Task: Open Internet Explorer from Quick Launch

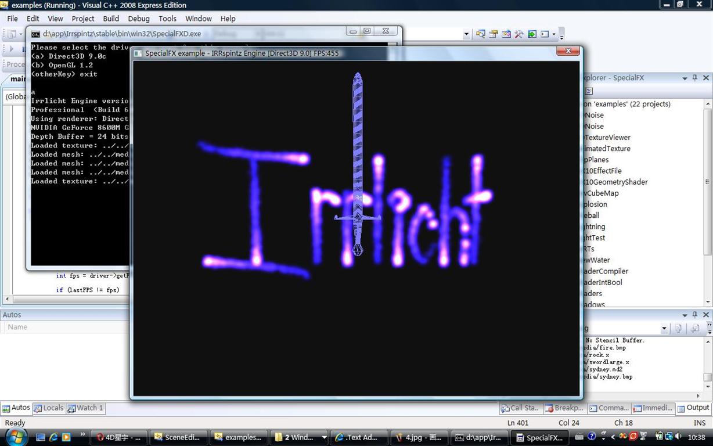Action: (53, 437)
